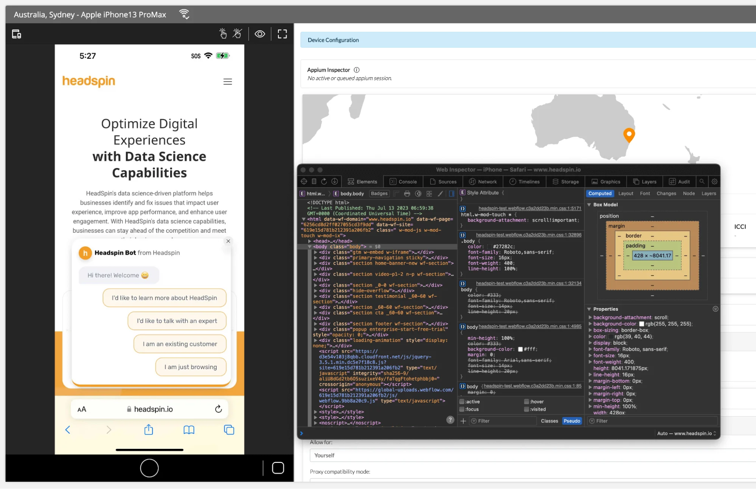Choose 'I'd like to talk with an expert'
This screenshot has height=489, width=756.
(177, 321)
